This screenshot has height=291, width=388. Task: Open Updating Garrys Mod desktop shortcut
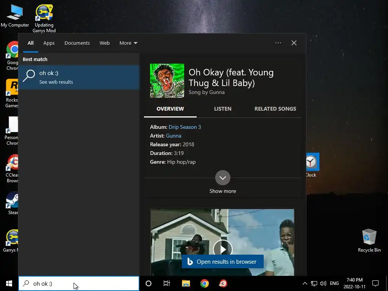[44, 18]
